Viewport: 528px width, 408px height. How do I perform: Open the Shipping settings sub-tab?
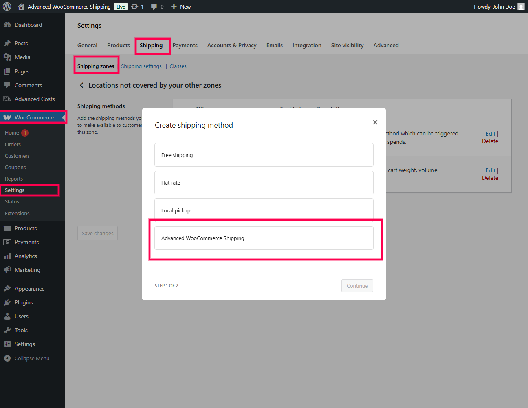(x=141, y=66)
